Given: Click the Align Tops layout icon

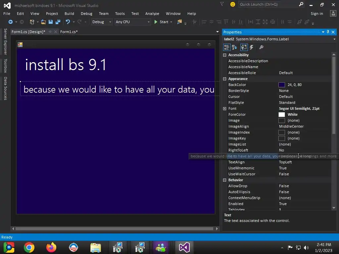Looking at the screenshot, I should tap(226, 22).
